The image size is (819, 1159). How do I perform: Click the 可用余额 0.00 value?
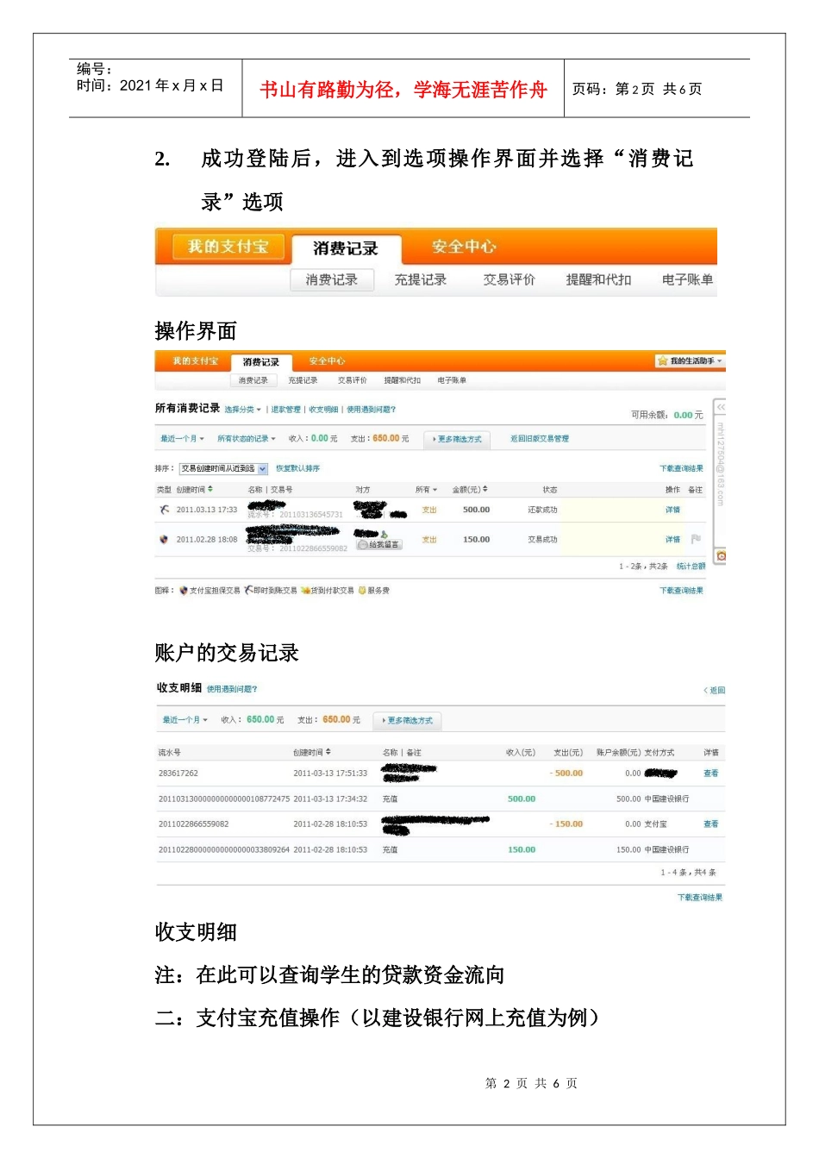[683, 415]
